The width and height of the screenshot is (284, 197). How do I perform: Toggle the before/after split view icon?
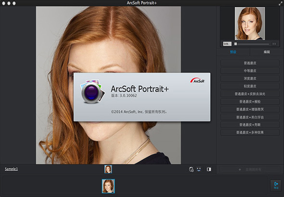coord(209,169)
